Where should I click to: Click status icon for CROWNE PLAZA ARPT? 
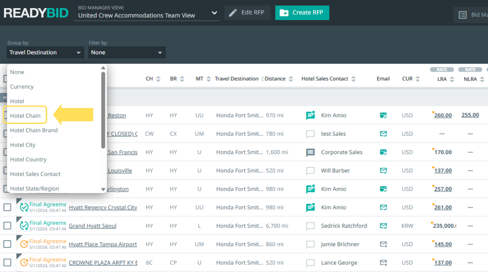click(x=24, y=262)
